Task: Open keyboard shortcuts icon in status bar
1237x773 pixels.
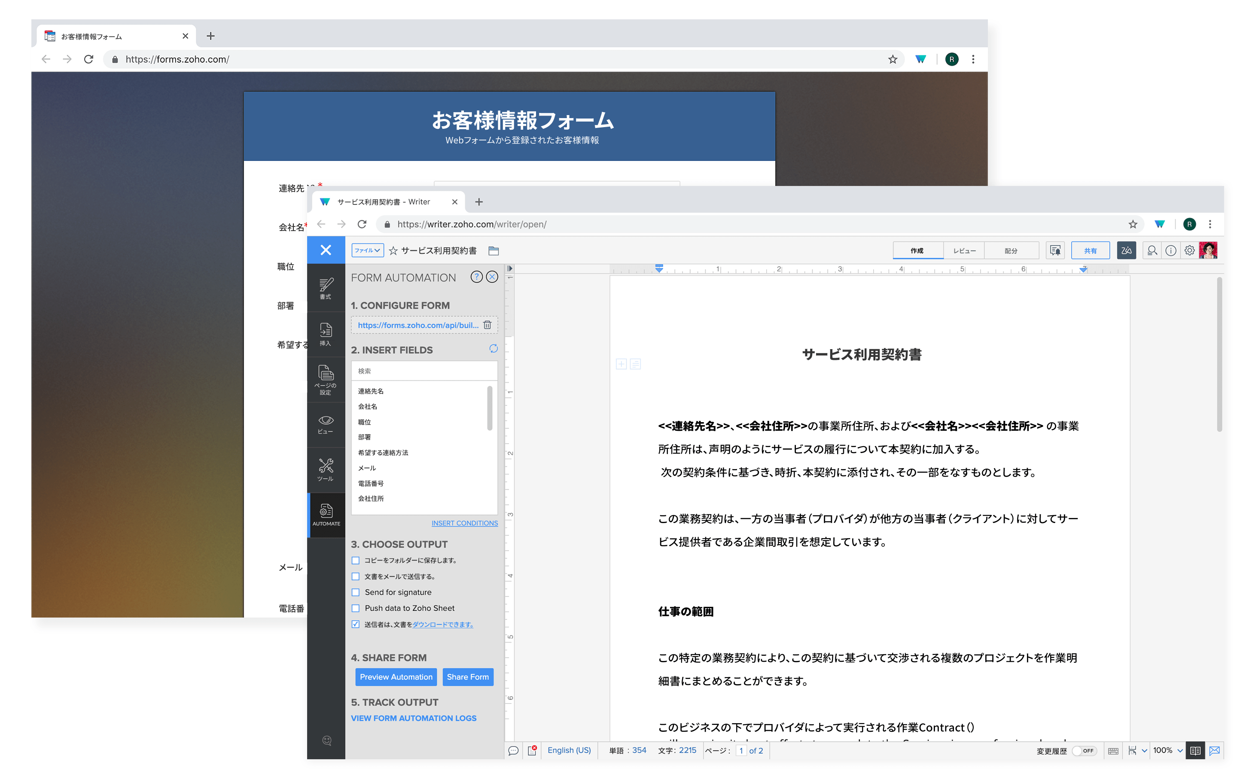Action: [x=1113, y=751]
